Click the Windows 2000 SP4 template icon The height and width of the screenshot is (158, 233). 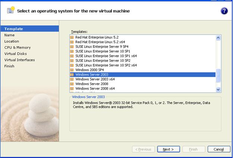[72, 70]
